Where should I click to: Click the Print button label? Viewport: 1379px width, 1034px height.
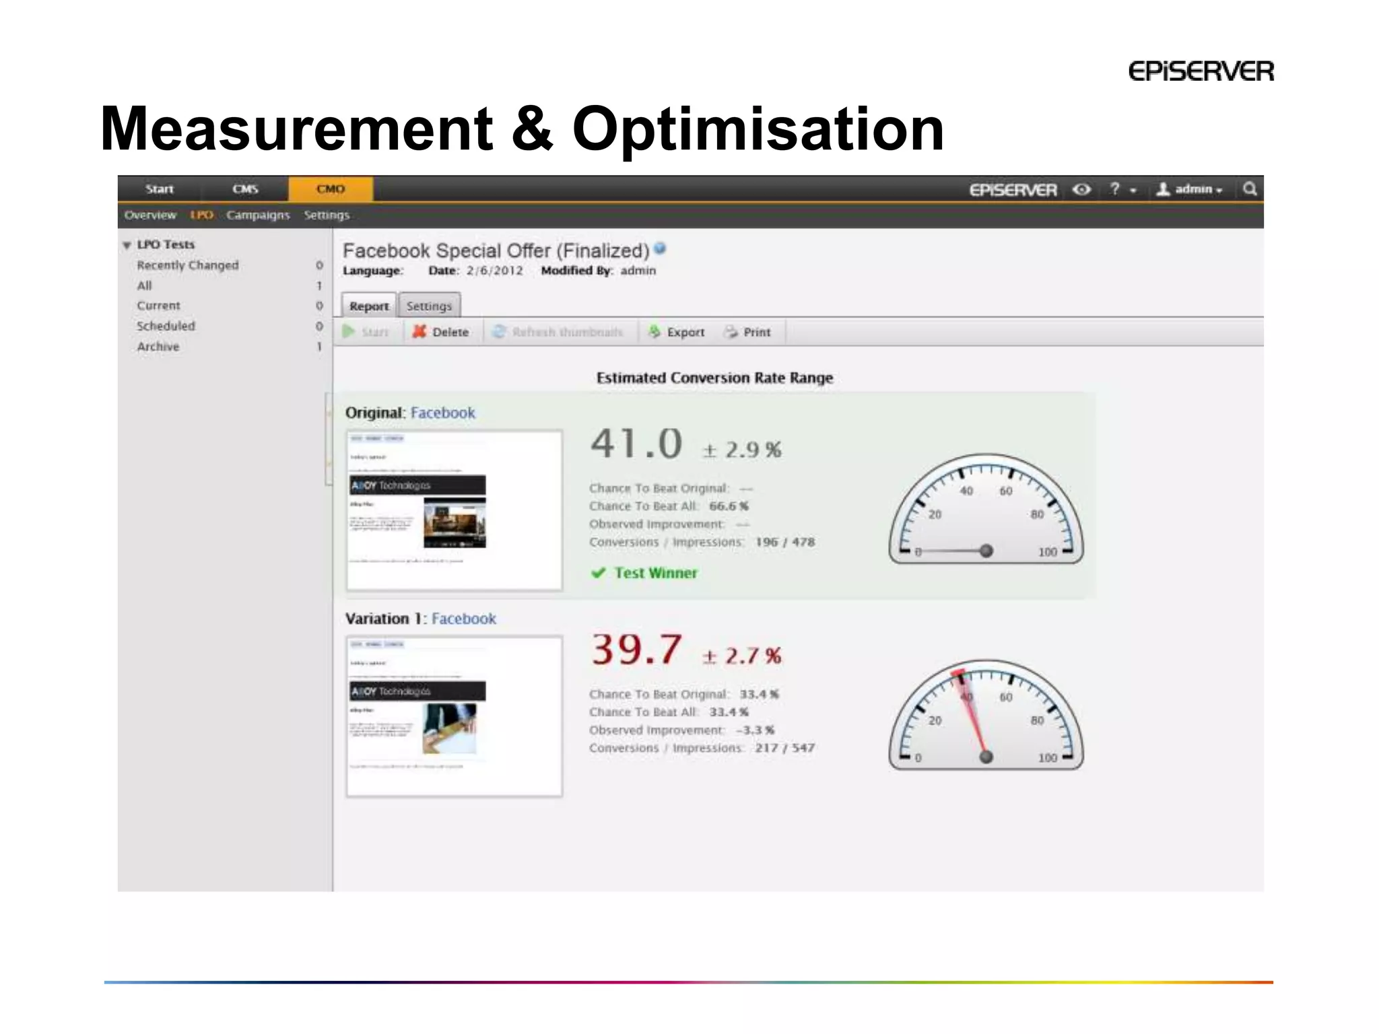[757, 332]
